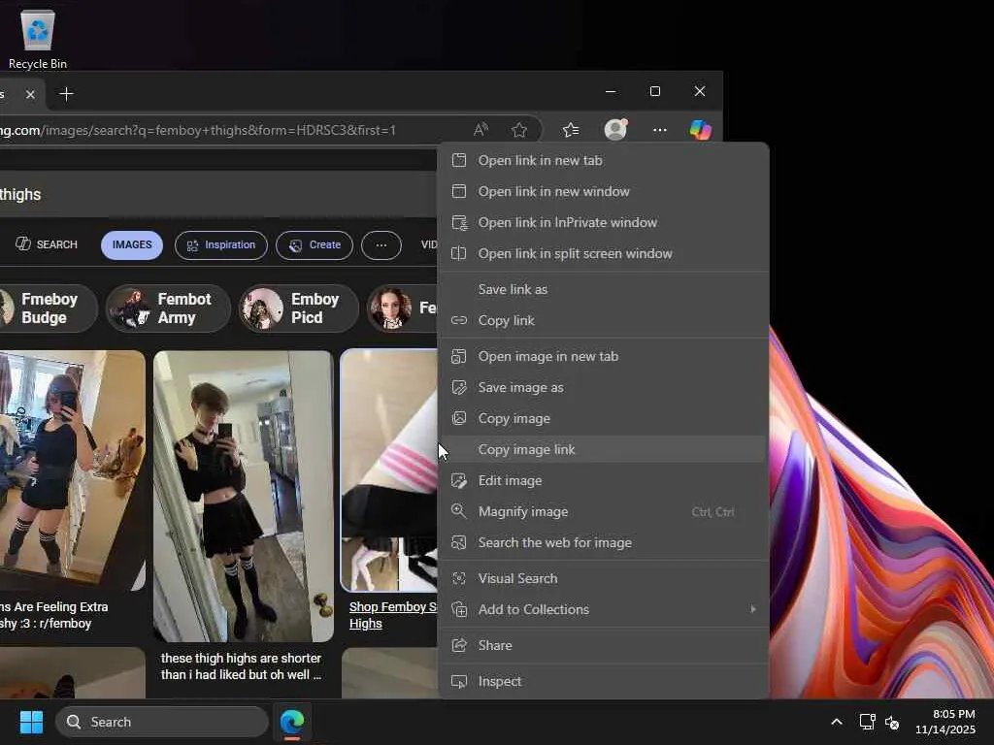Open the r/femboy image caption
Image resolution: width=994 pixels, height=745 pixels.
pos(54,615)
